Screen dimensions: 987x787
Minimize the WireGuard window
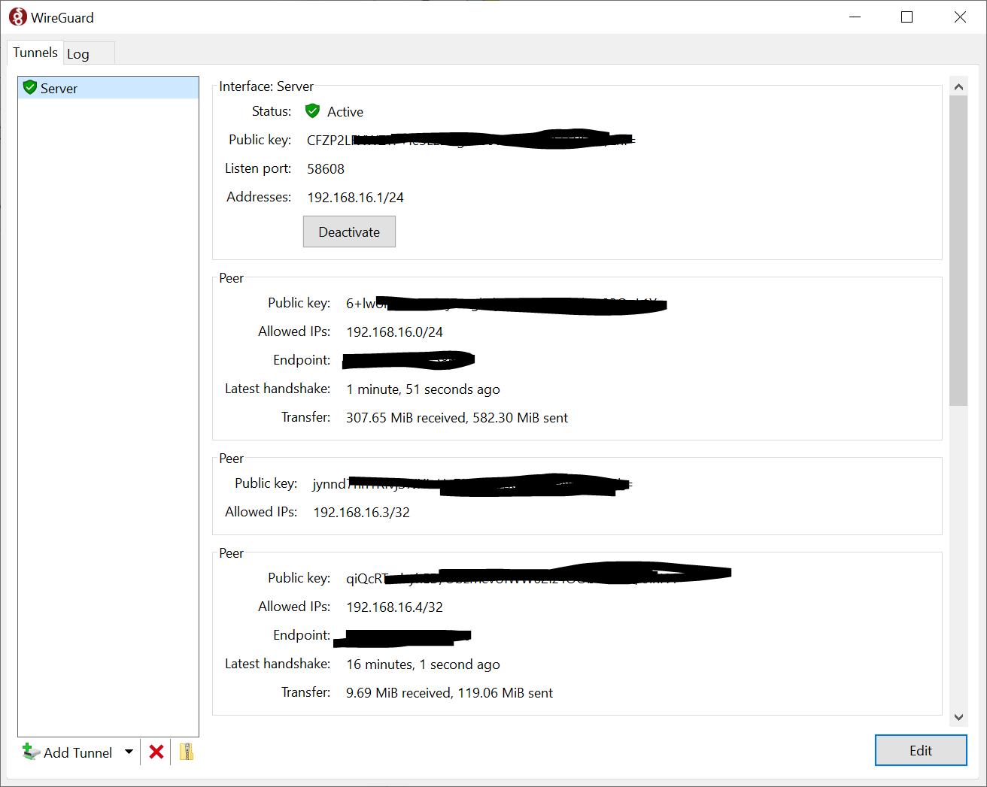coord(855,17)
